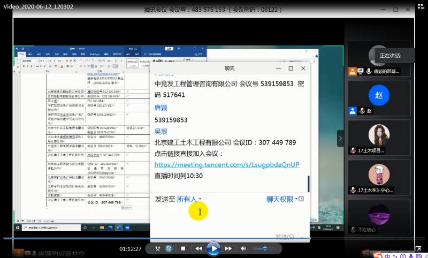428x258 pixels.
Task: Toggle bold formatting in Word
Action: pos(24,66)
